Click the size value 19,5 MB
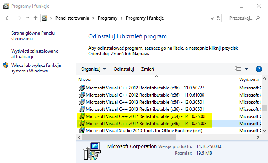268x163 pixels. (x=204, y=153)
